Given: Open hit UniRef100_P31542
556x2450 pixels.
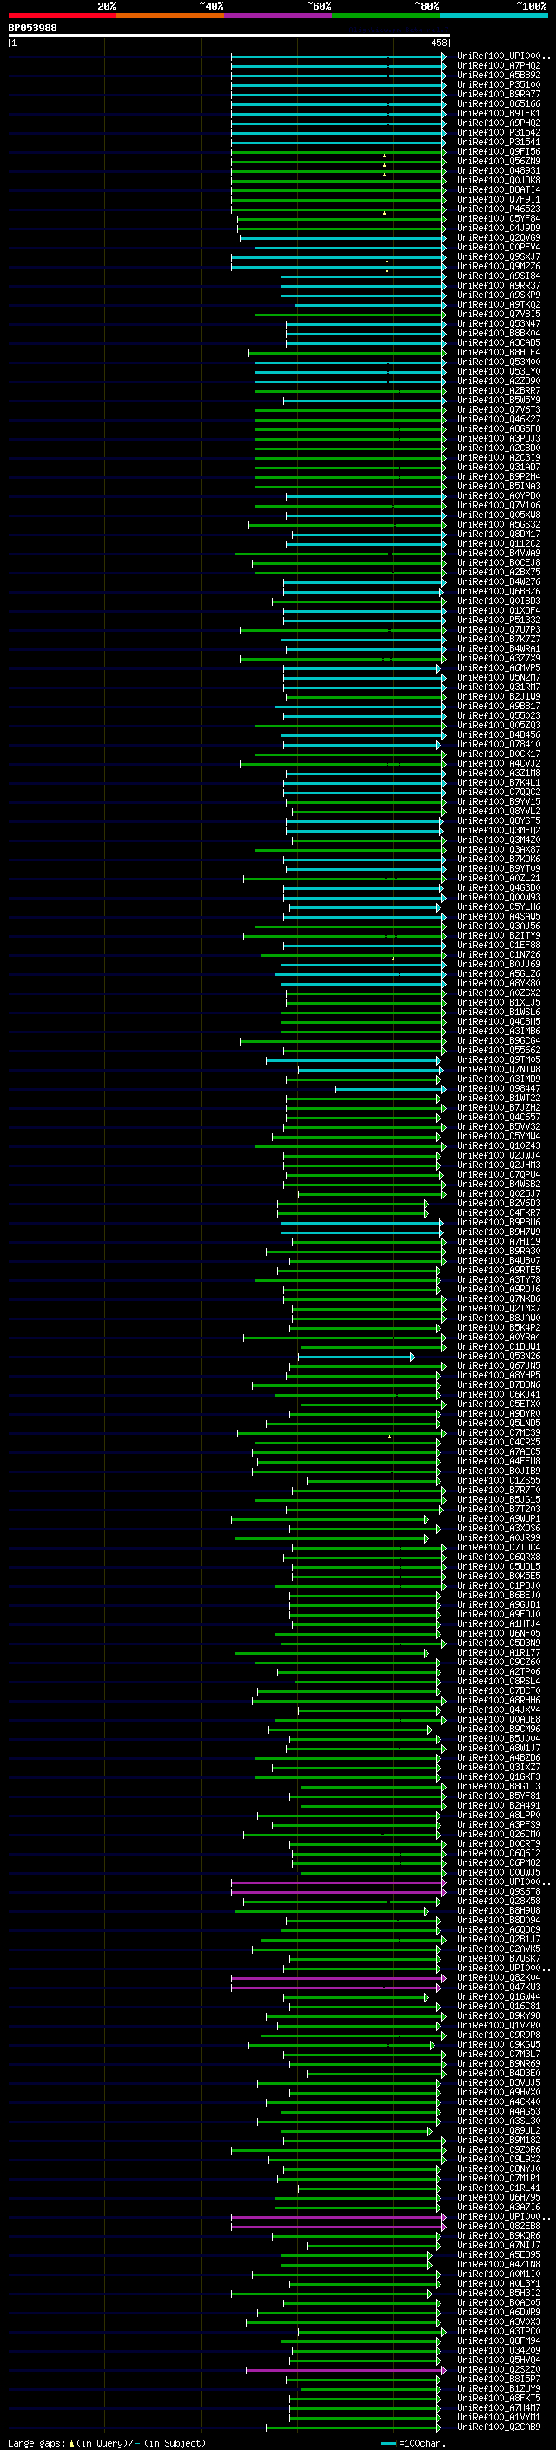Looking at the screenshot, I should 498,132.
